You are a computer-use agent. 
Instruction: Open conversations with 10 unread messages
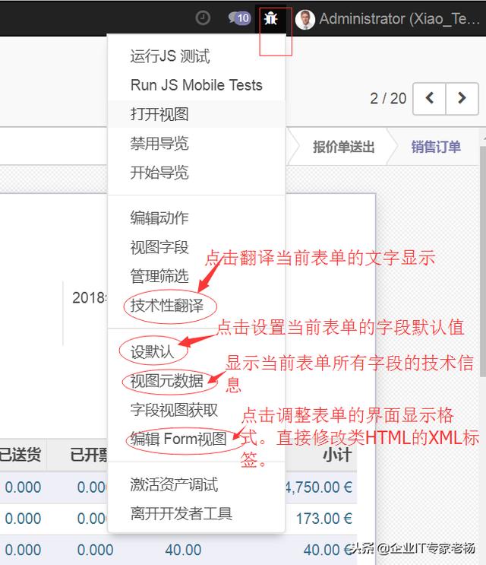point(239,18)
